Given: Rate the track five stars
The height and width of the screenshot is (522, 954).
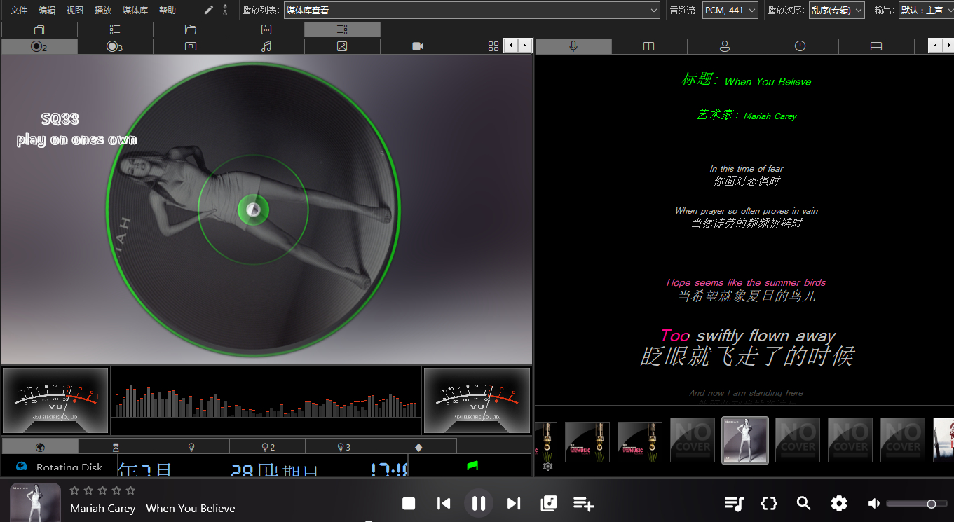Looking at the screenshot, I should click(130, 490).
